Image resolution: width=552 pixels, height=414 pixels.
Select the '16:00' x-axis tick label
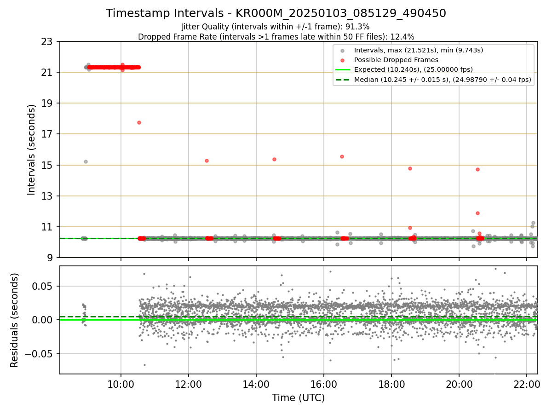tap(324, 384)
